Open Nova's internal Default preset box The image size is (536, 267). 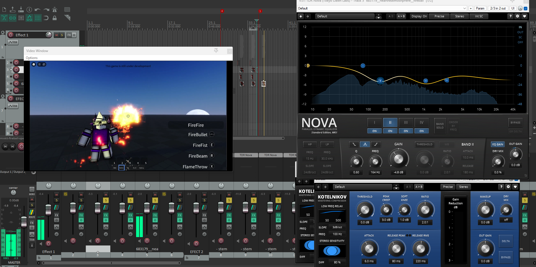tap(345, 16)
